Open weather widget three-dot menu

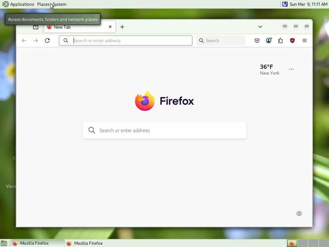coord(291,69)
